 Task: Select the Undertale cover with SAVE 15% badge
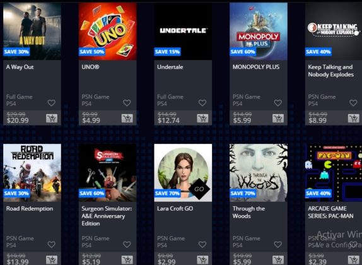click(x=183, y=32)
